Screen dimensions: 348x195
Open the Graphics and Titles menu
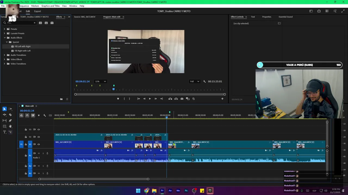click(x=51, y=6)
